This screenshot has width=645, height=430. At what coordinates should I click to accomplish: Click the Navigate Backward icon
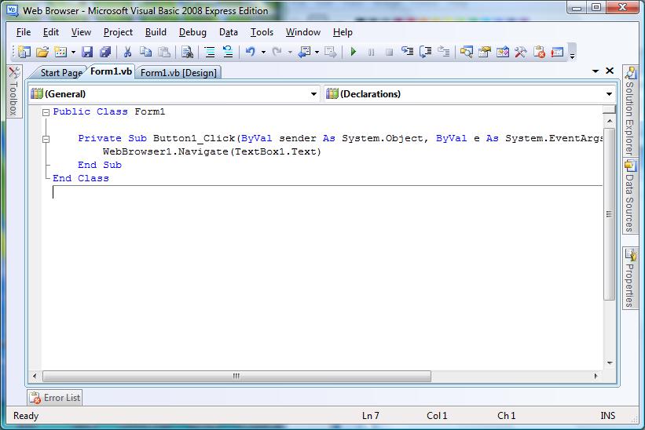(x=304, y=52)
